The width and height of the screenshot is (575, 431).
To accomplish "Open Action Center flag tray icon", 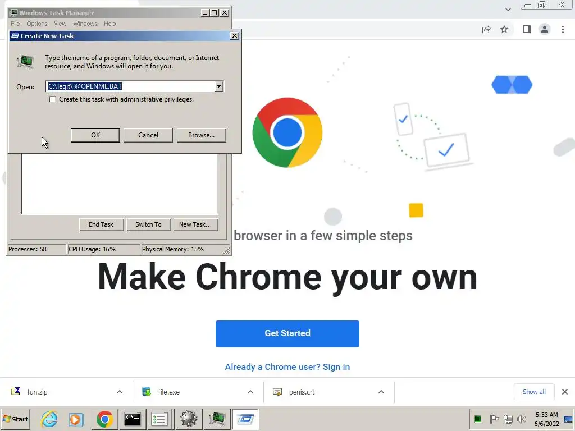I will tap(494, 419).
